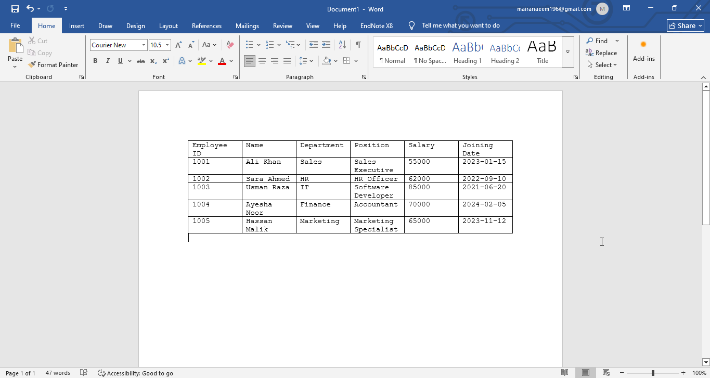Collapse the ribbon chevron
Image resolution: width=710 pixels, height=378 pixels.
(704, 77)
